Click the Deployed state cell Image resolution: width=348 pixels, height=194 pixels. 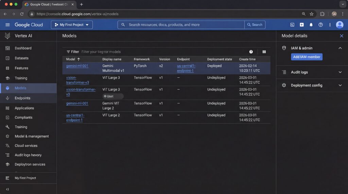tap(214, 66)
